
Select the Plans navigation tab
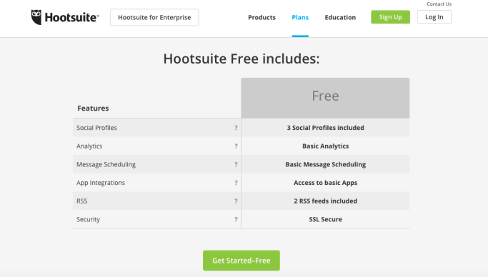pyautogui.click(x=300, y=17)
